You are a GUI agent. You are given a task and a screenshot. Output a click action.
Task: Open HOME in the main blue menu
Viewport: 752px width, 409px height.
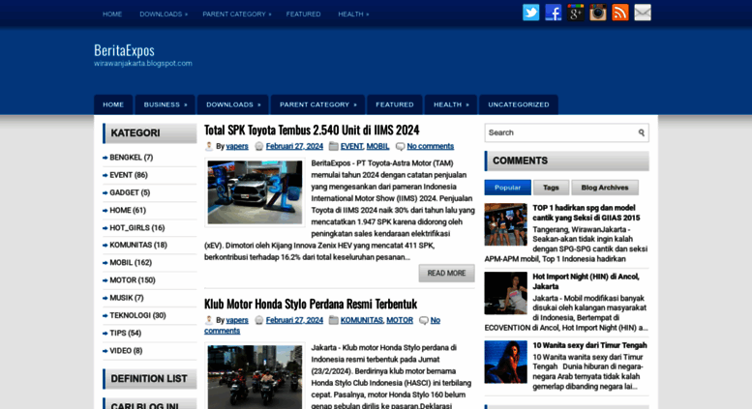click(x=113, y=104)
